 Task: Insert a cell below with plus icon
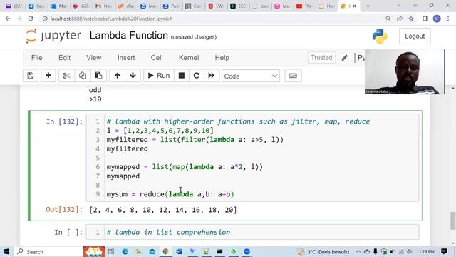(48, 76)
